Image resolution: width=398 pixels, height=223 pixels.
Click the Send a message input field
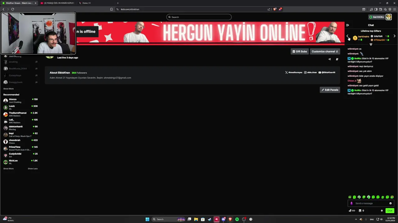[371, 203]
